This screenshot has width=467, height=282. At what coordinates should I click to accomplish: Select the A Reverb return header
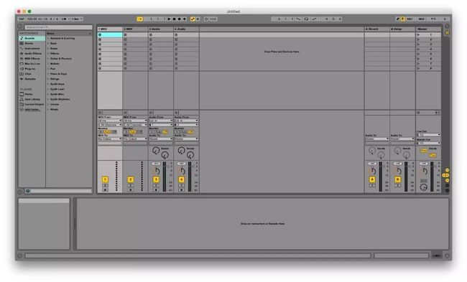[376, 29]
